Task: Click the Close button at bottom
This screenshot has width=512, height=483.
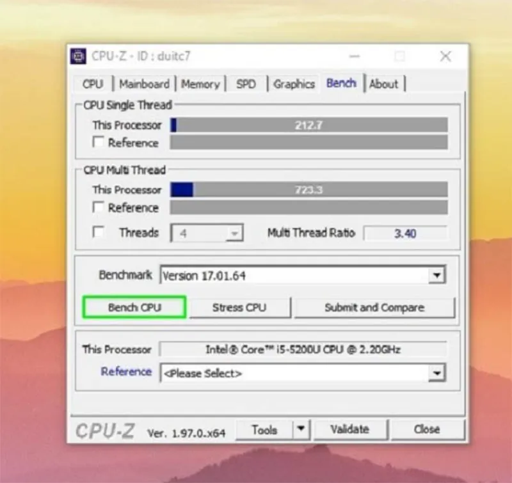Action: pos(427,429)
